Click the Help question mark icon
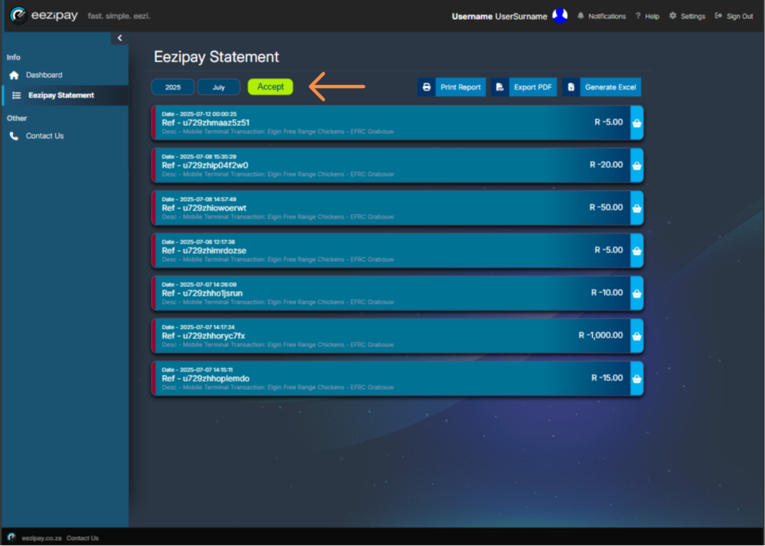765x546 pixels. pos(638,16)
